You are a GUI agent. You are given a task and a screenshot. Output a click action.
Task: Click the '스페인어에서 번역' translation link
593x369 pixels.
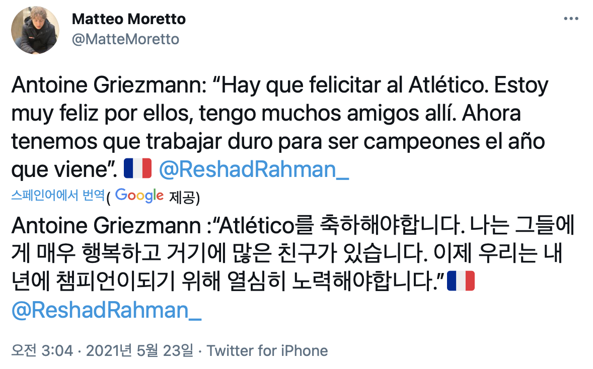(x=58, y=195)
